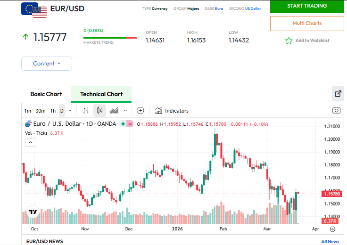The height and width of the screenshot is (245, 347).
Task: Open the All News link
Action: pyautogui.click(x=330, y=241)
